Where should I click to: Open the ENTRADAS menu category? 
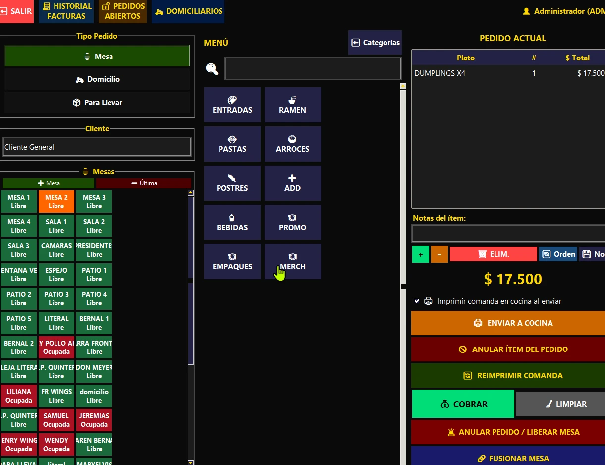[x=232, y=105]
